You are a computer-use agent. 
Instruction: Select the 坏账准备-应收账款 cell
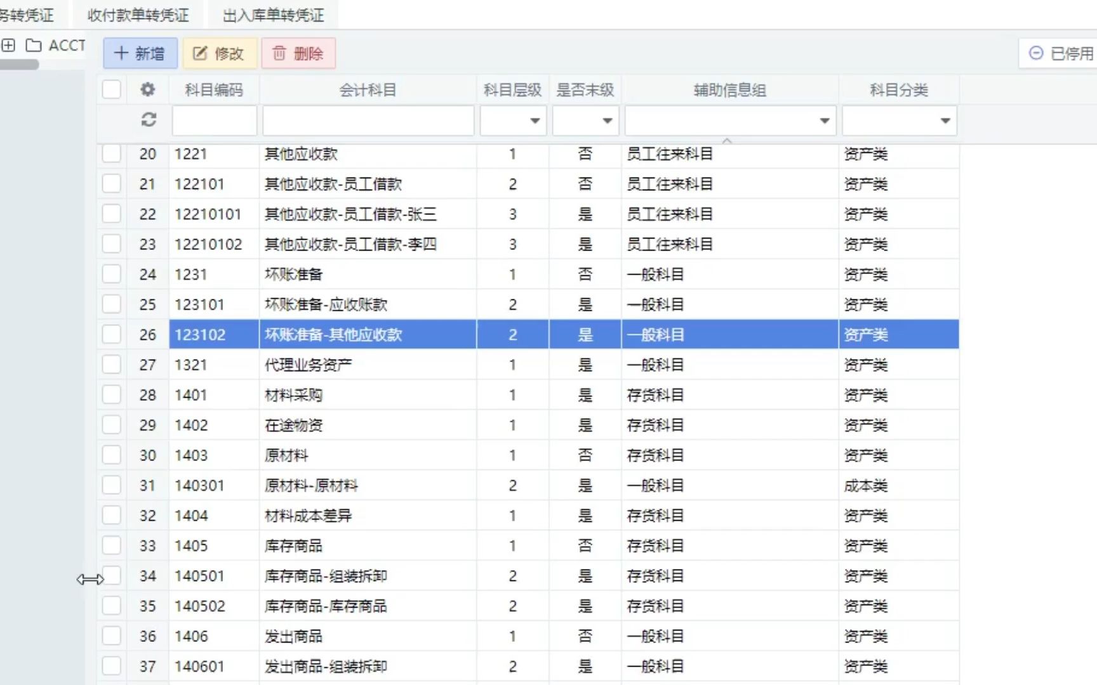[x=368, y=304]
